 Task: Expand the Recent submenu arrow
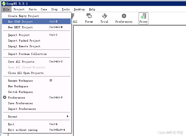[x=68, y=116]
